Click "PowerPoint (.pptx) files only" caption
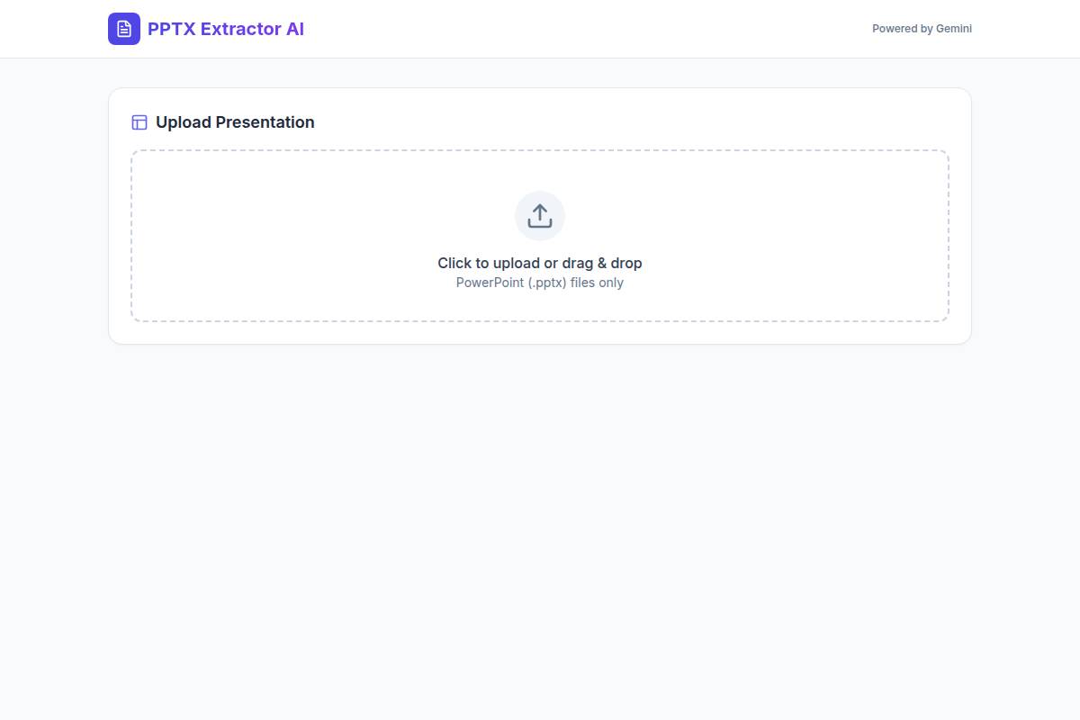 (x=540, y=283)
